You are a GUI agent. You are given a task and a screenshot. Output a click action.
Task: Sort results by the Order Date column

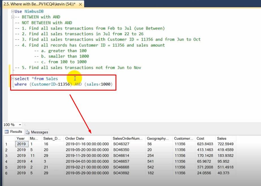pos(73,138)
